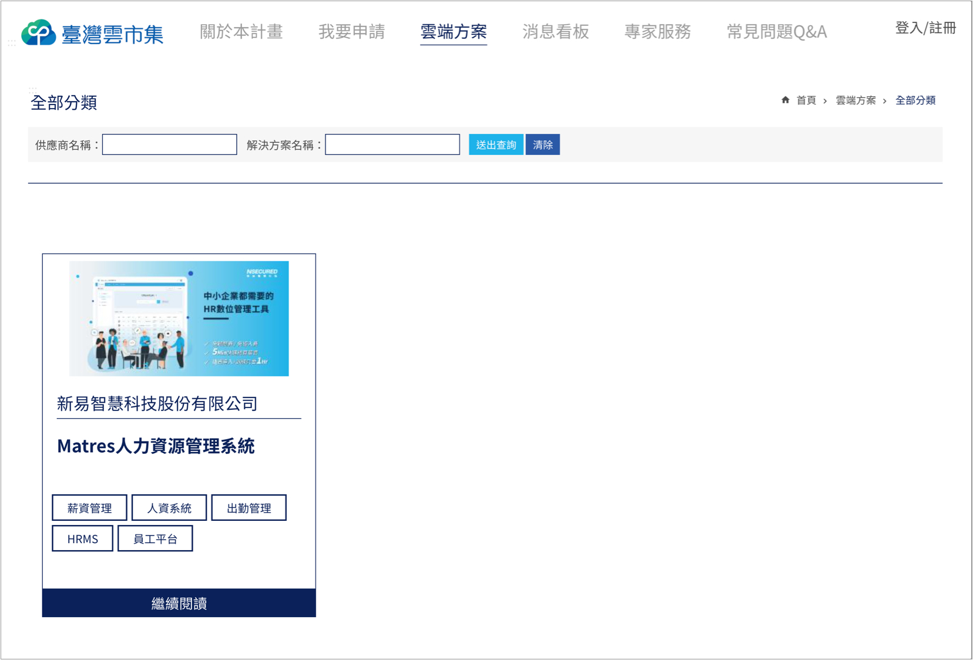Open the 消息看板 menu
973x660 pixels.
(556, 31)
